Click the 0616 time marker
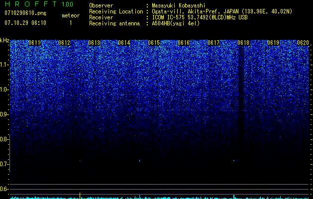 pos(184,43)
